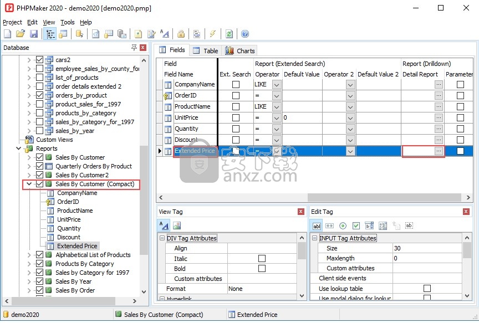Edit the Size value field showing 30
The image size is (479, 323).
[x=427, y=248]
